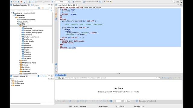This screenshot has width=193, height=108.
Task: Collapse the Schemas folder
Action: [15, 17]
